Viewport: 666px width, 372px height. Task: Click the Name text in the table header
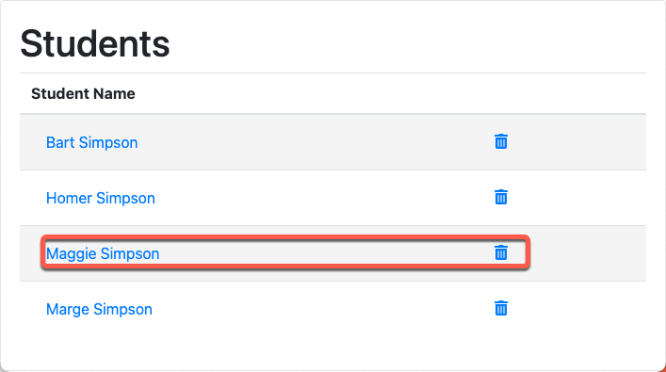(115, 93)
